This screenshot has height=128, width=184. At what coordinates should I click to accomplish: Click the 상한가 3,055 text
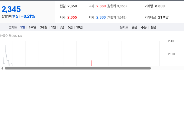[x=116, y=6]
